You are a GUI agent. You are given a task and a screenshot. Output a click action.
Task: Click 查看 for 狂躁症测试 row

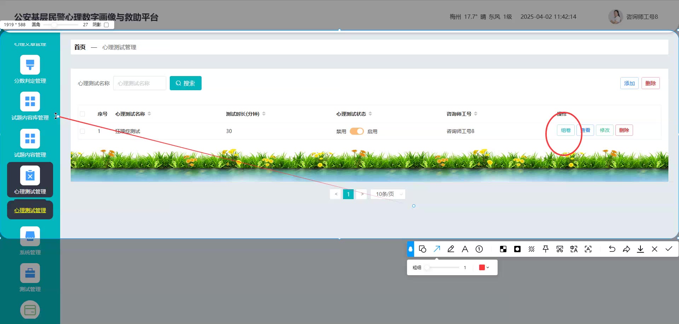pos(585,130)
